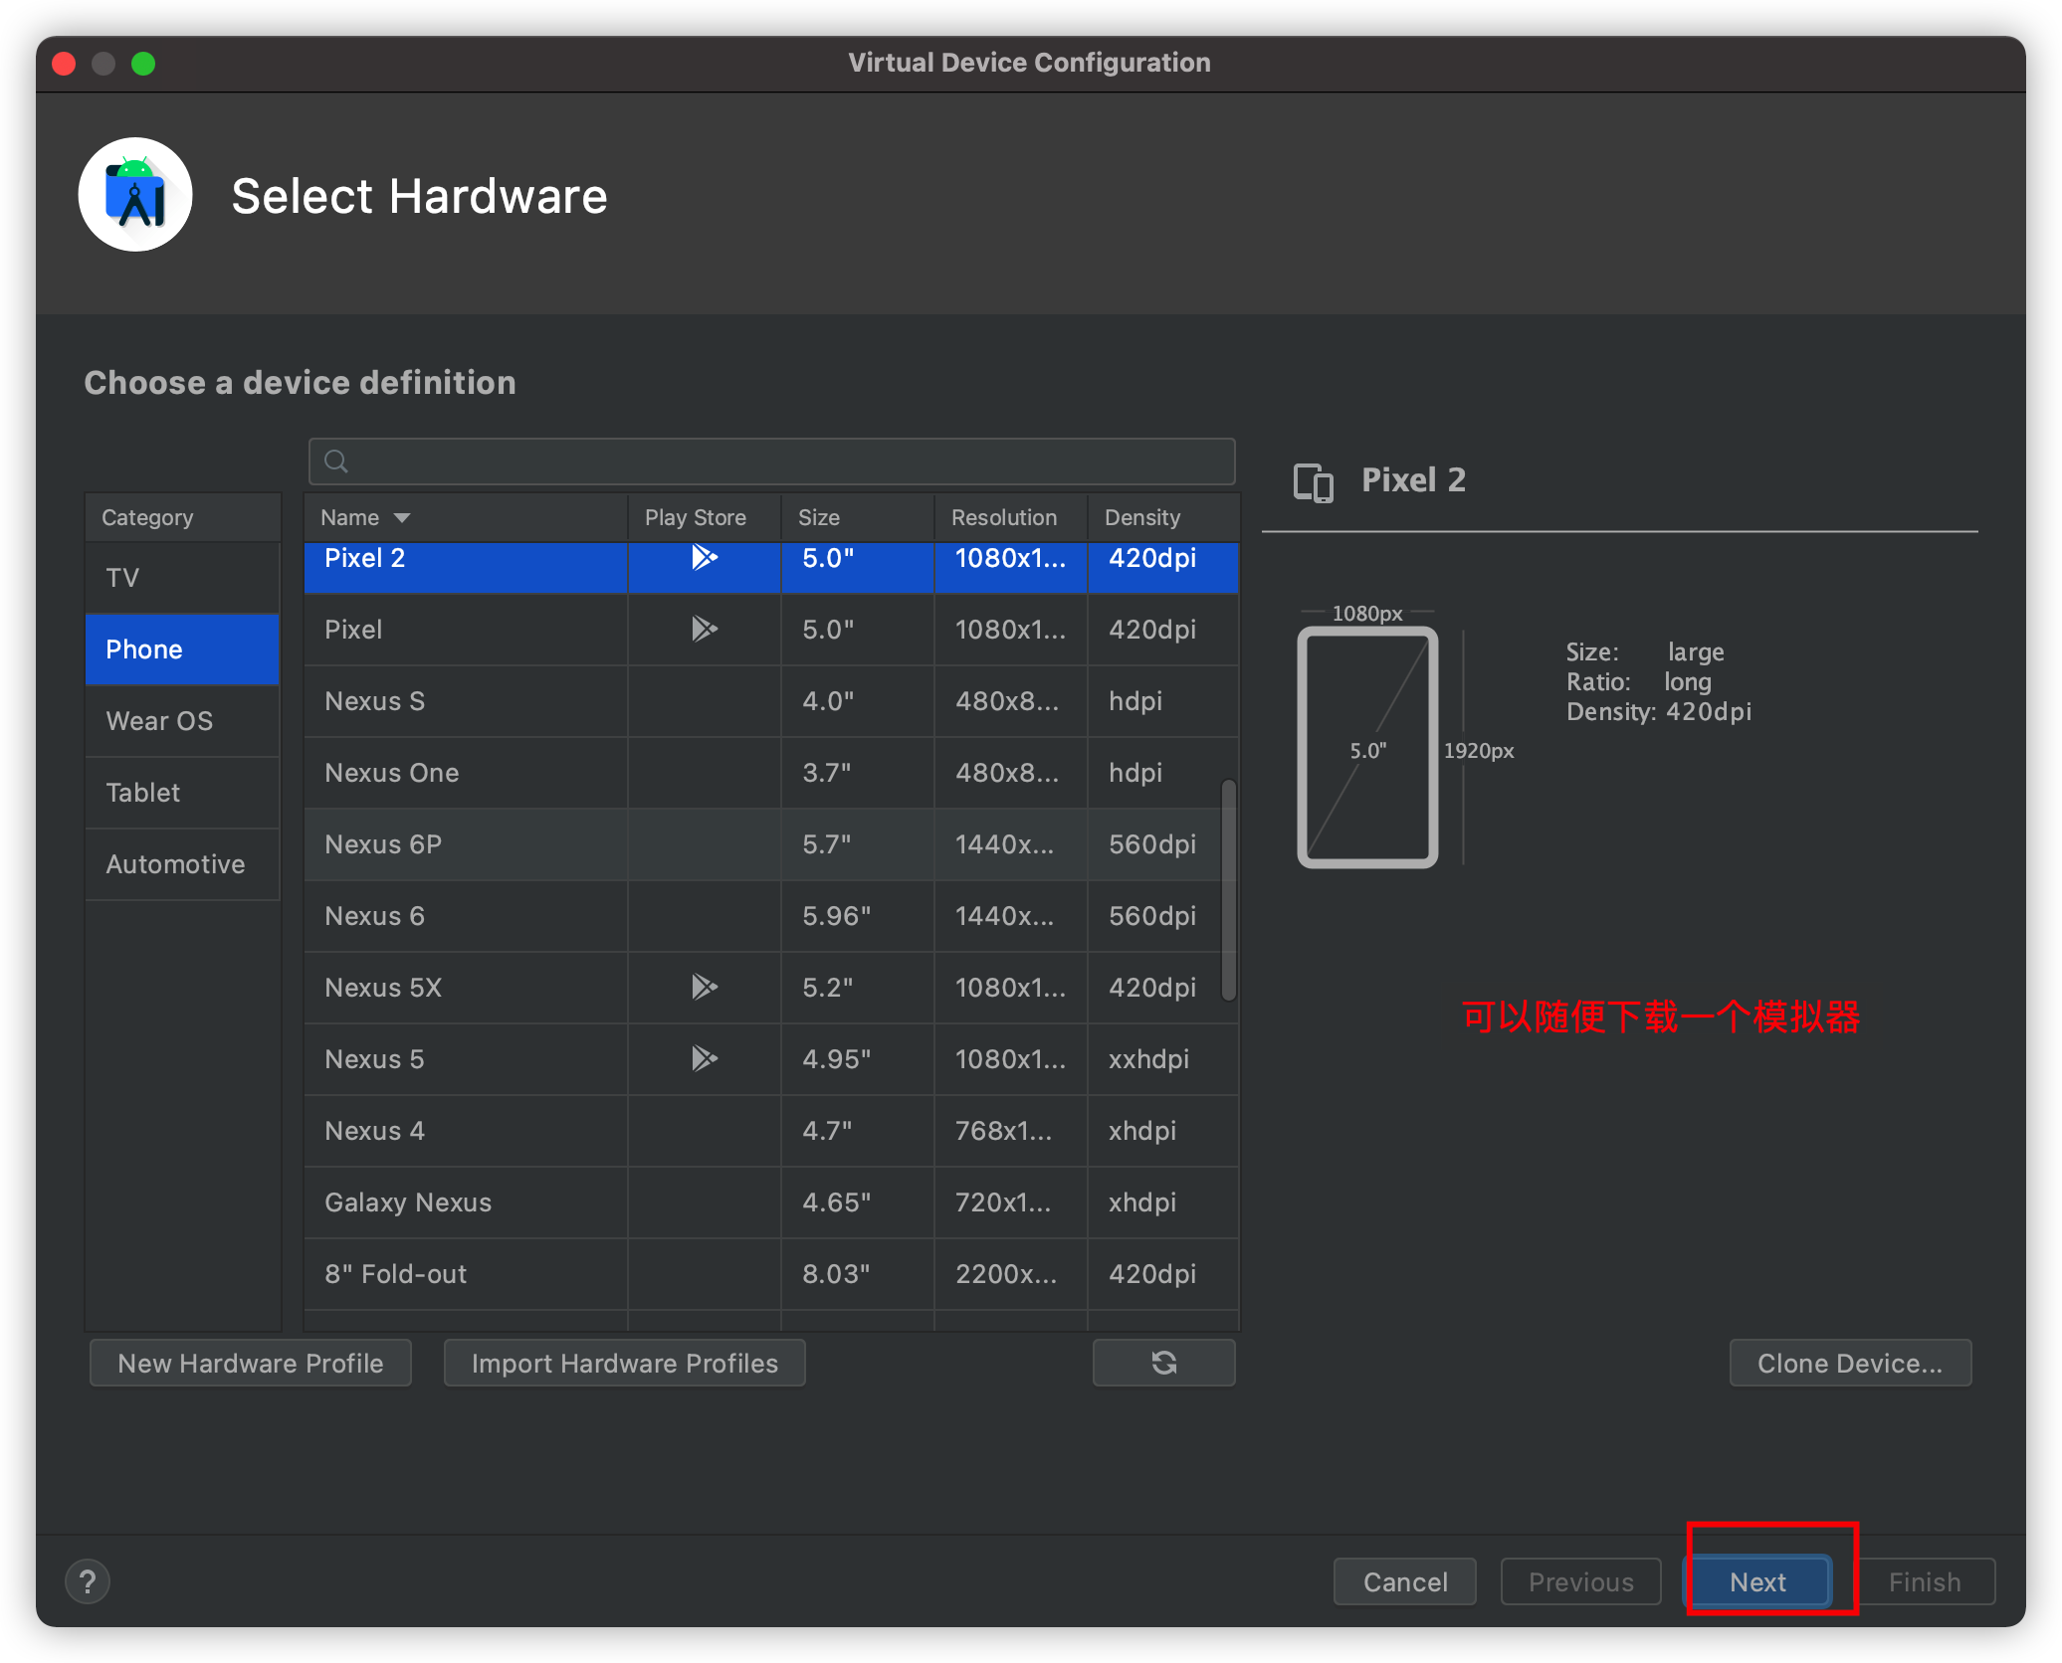Click the Play Store icon in Nexus 5 row
Screen dimensions: 2062x1663
[705, 1058]
